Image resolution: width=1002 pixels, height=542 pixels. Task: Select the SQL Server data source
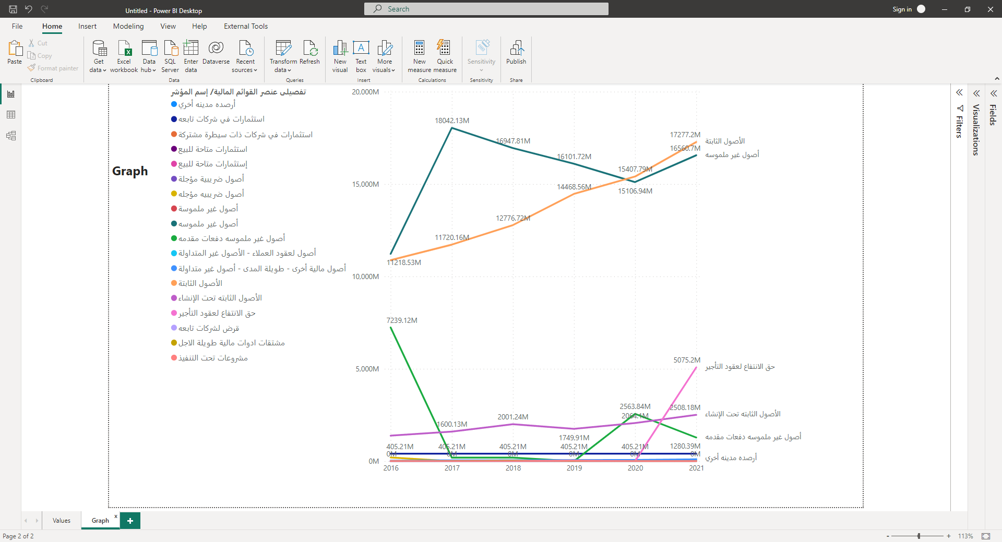coord(170,55)
